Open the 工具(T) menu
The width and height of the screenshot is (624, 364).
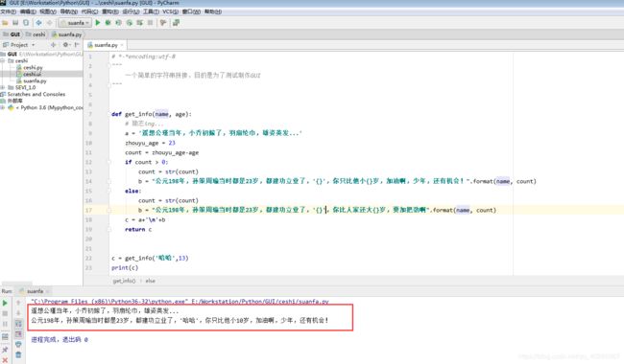pos(151,11)
